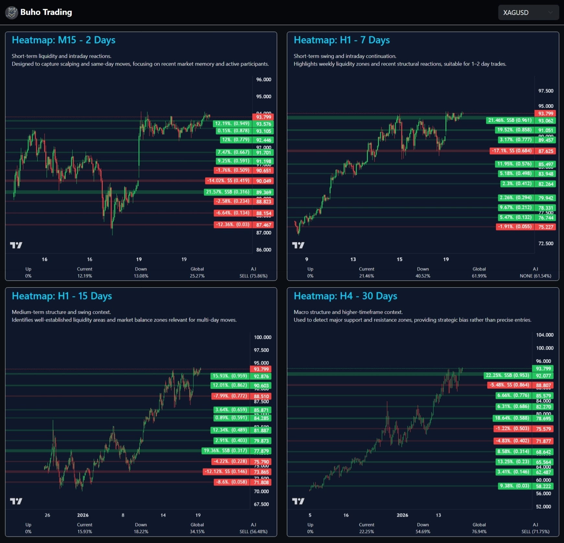Click the 21.57% SSB (0.316) level label
The width and height of the screenshot is (564, 543).
[228, 192]
